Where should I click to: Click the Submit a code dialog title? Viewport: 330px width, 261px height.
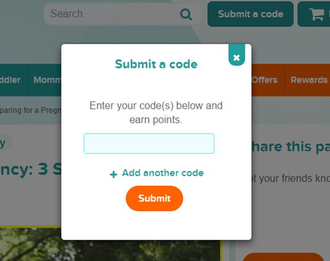click(x=156, y=64)
